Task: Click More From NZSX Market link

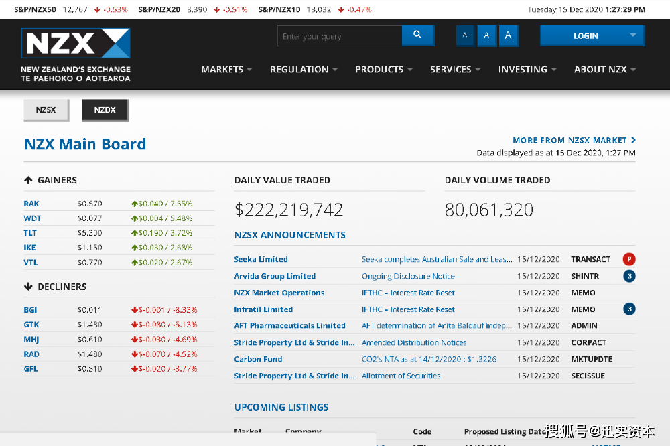Action: pyautogui.click(x=574, y=140)
